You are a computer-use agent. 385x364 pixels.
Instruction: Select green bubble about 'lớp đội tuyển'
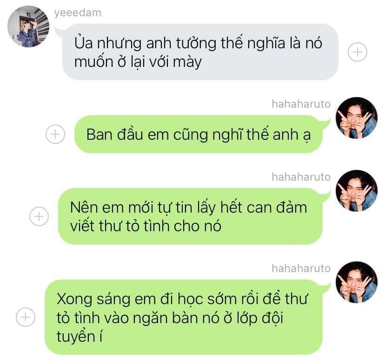point(183,317)
